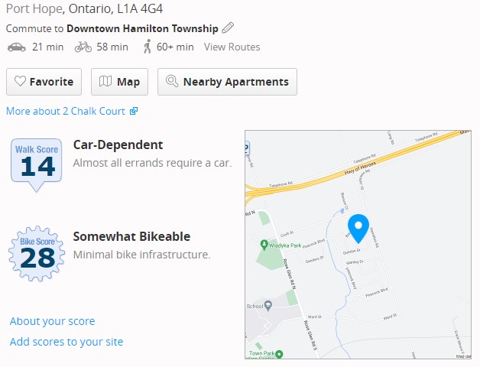The width and height of the screenshot is (480, 367).
Task: Click the Car-Dependent heading
Action: tap(118, 145)
